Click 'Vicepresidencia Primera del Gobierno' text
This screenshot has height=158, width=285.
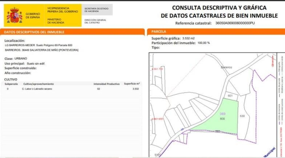62,10
